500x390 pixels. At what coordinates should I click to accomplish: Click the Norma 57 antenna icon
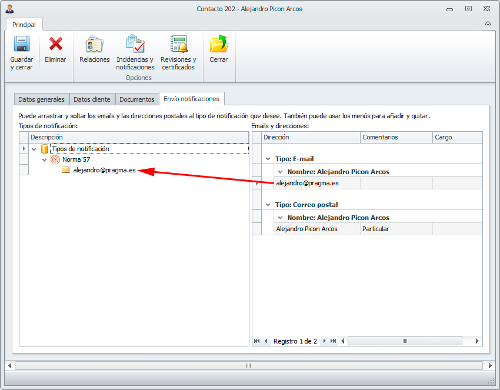click(55, 159)
